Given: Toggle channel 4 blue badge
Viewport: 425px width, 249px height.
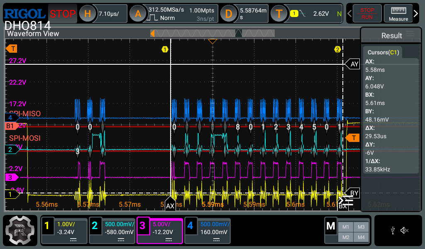Looking at the screenshot, I should 190,225.
